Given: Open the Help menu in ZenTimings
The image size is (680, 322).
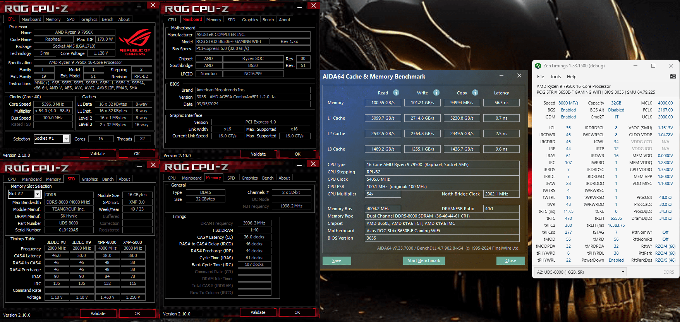Looking at the screenshot, I should (x=572, y=77).
